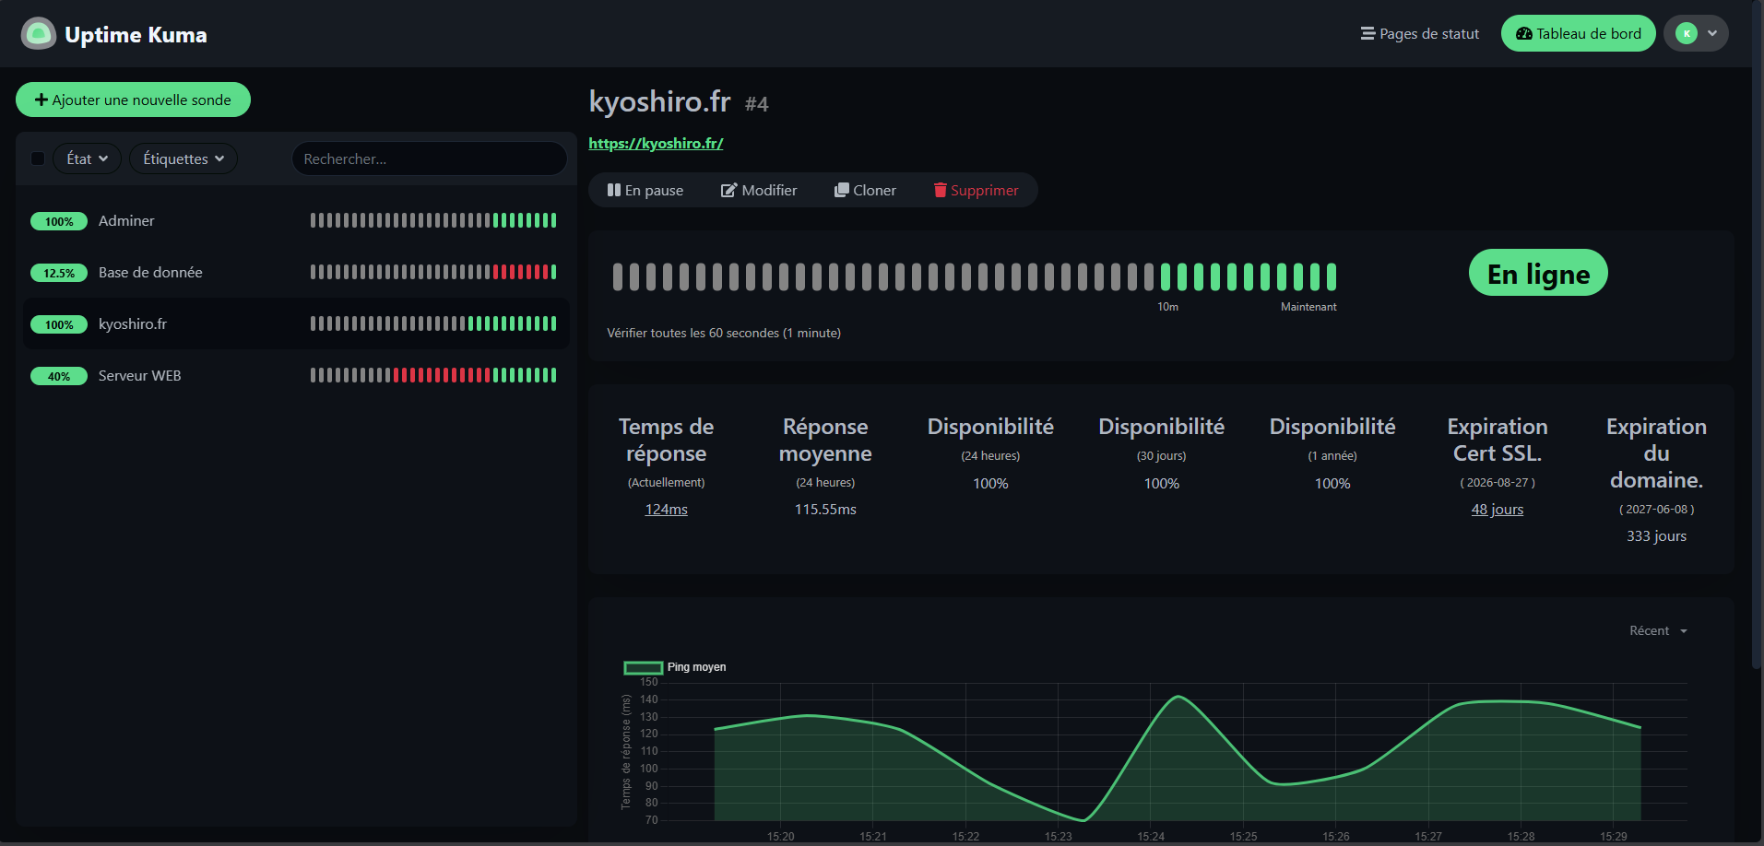Viewport: 1764px width, 846px height.
Task: Click the En ligne status badge
Action: pyautogui.click(x=1538, y=273)
